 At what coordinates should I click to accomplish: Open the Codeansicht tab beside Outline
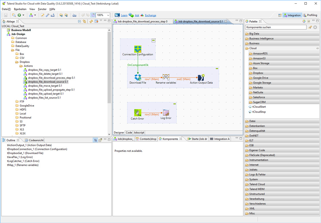34,140
